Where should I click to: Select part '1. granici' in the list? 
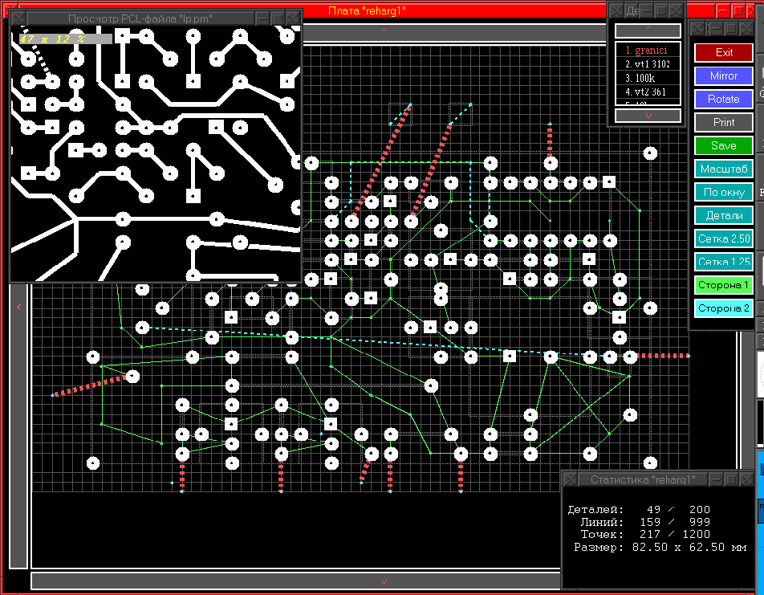point(648,51)
